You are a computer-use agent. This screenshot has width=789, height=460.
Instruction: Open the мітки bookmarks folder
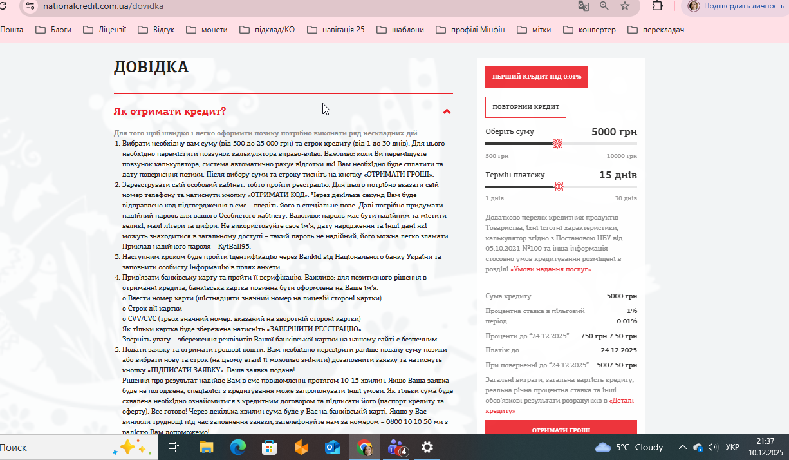tap(534, 30)
